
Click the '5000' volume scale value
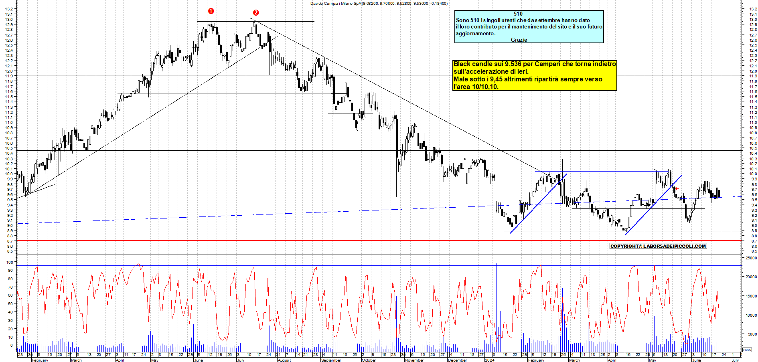pos(752,334)
